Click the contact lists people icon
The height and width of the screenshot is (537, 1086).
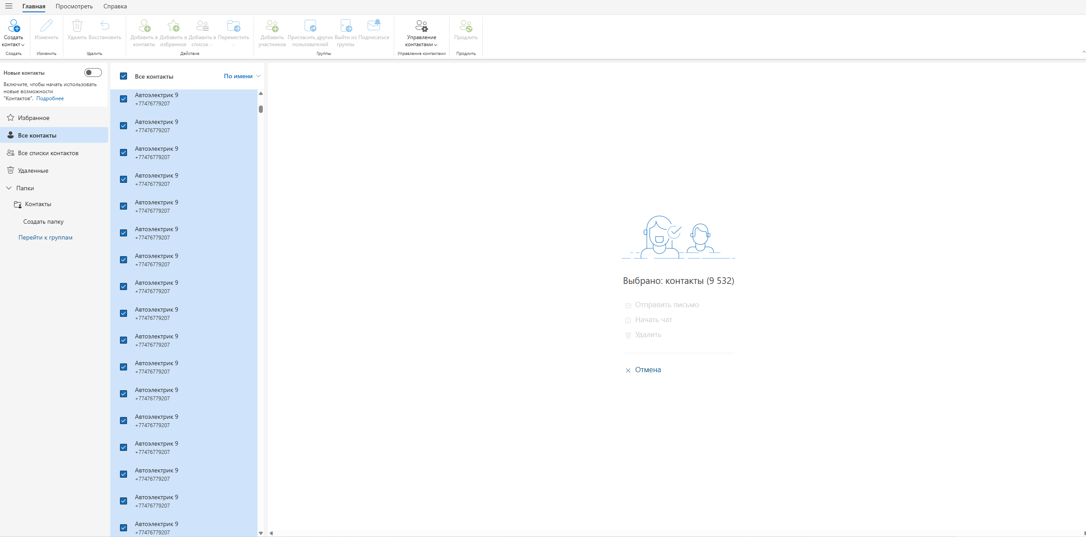11,152
